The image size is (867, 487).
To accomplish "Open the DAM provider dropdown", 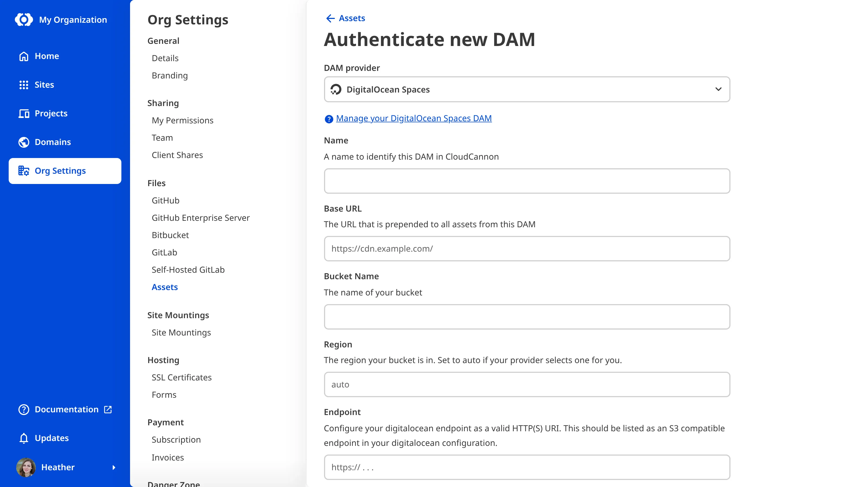I will click(x=527, y=89).
